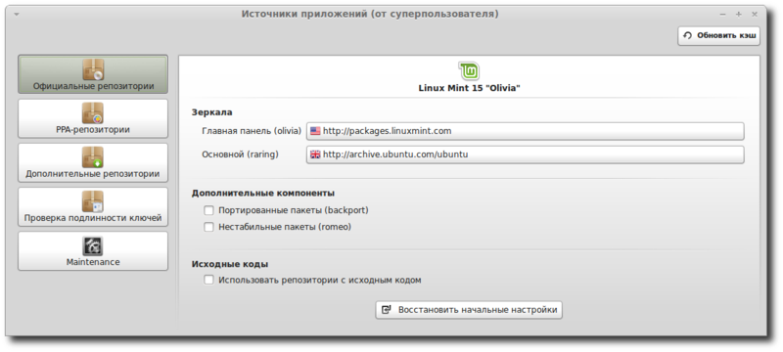Image resolution: width=783 pixels, height=352 pixels.
Task: Toggle Использовать репозитории с исходным кодом
Action: click(208, 280)
